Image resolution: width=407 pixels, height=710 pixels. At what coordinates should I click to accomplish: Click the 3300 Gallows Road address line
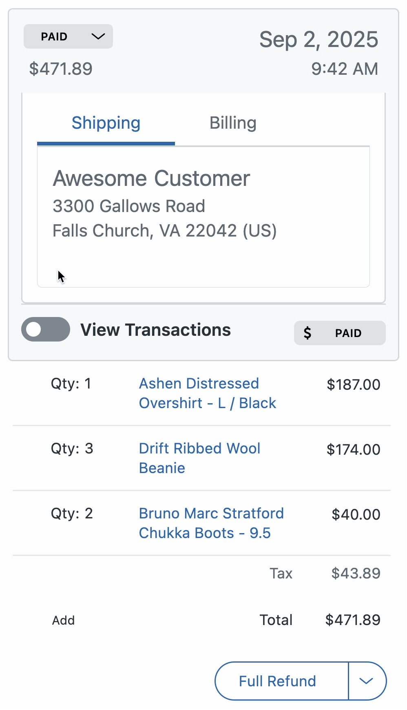point(129,206)
